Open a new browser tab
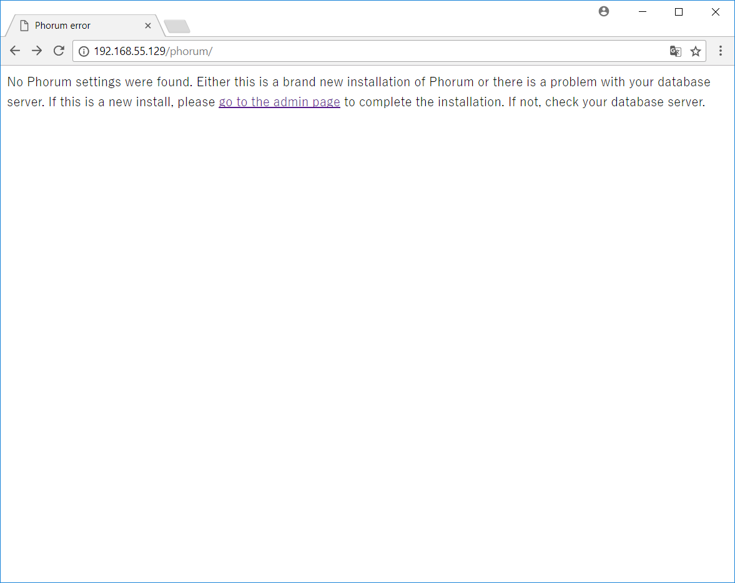735x583 pixels. click(176, 27)
